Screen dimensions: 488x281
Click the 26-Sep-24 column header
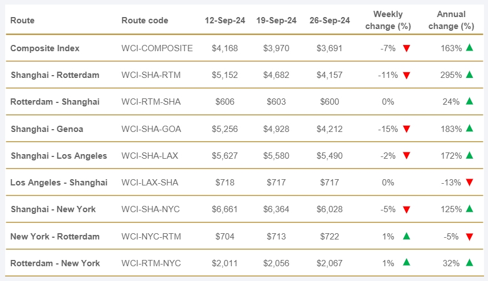click(x=330, y=20)
